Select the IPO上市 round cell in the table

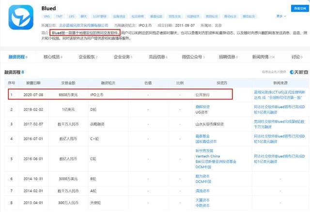pyautogui.click(x=97, y=95)
